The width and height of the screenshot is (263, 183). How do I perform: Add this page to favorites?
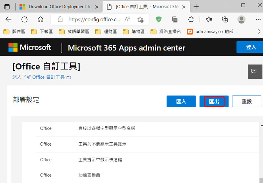pyautogui.click(x=140, y=20)
